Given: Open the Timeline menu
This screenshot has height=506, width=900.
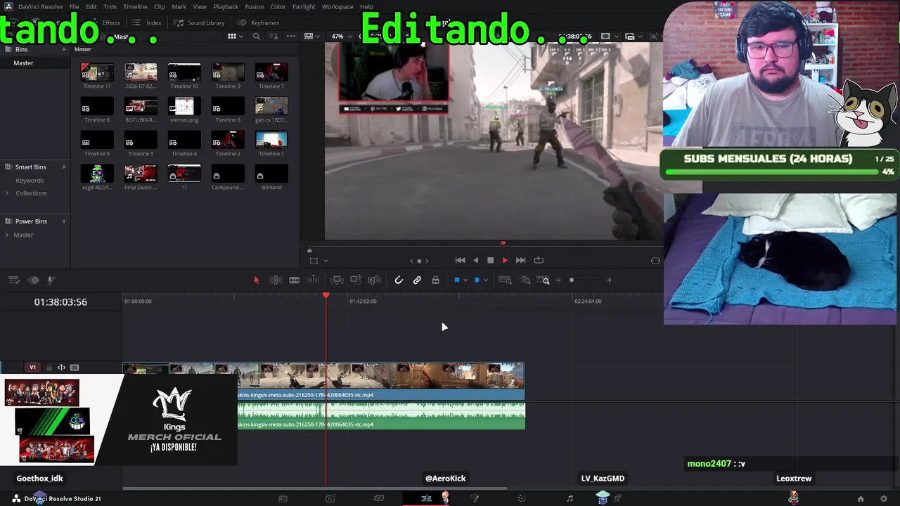Looking at the screenshot, I should [x=135, y=7].
